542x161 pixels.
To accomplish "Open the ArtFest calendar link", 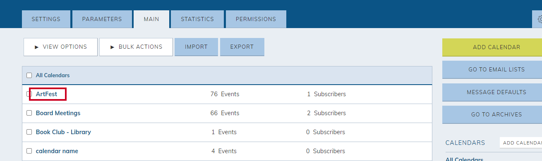I will coord(46,94).
